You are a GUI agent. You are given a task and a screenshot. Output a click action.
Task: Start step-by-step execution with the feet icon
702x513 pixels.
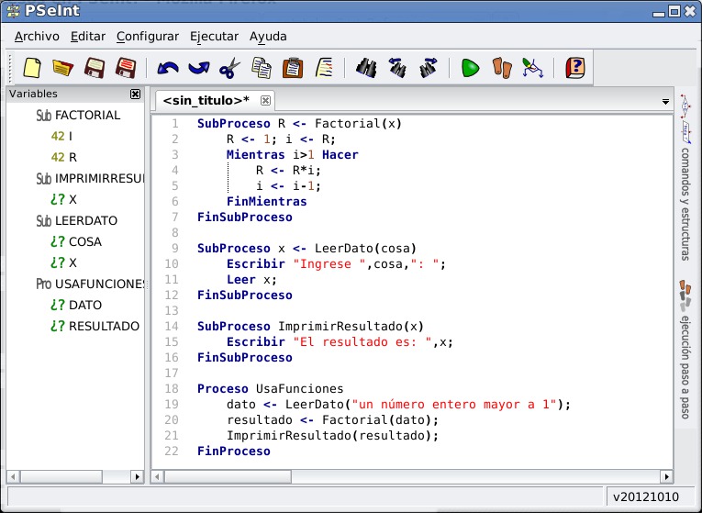[502, 68]
